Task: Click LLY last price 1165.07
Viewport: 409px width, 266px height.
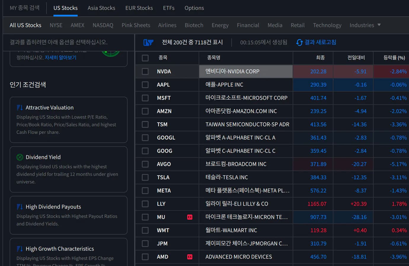Action: point(317,204)
